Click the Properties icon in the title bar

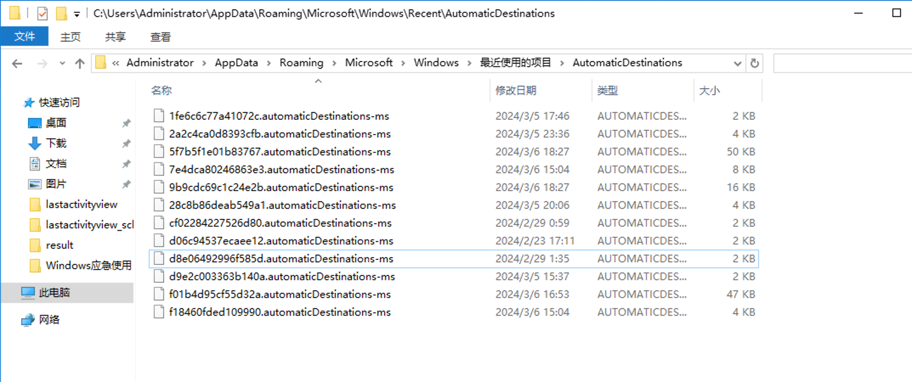coord(42,14)
